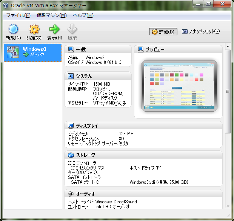Click the Display (ディスプレイ) screen icon
234x221 pixels.
point(71,126)
